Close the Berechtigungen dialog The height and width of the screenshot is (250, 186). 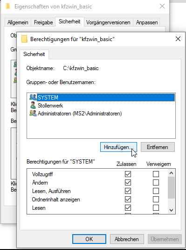coord(178,39)
